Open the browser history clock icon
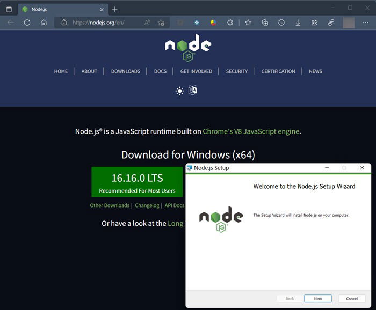This screenshot has width=376, height=310. 281,23
